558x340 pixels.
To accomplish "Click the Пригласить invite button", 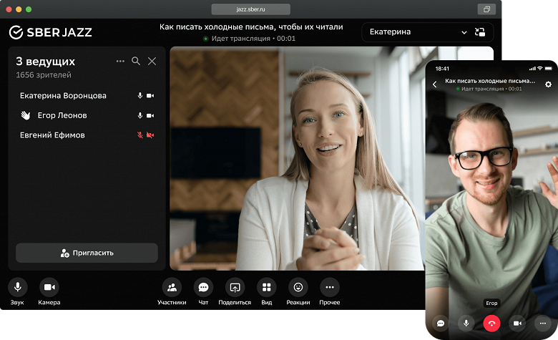I will (87, 253).
